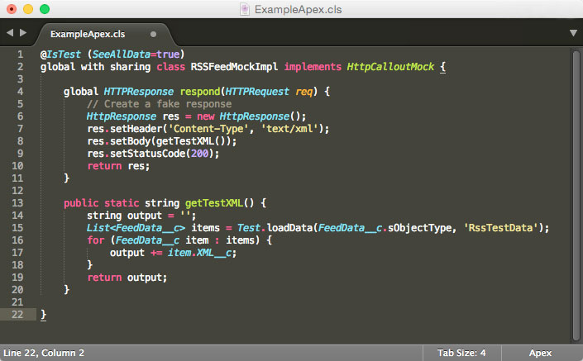
Task: Click the document icon in the title bar
Action: point(245,9)
